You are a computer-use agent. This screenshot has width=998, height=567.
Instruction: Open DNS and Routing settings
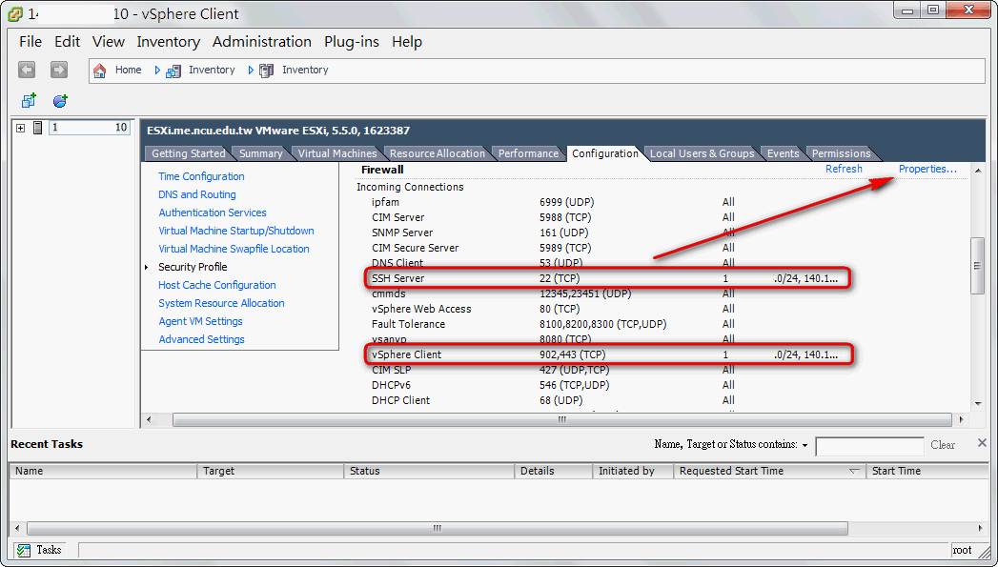196,194
